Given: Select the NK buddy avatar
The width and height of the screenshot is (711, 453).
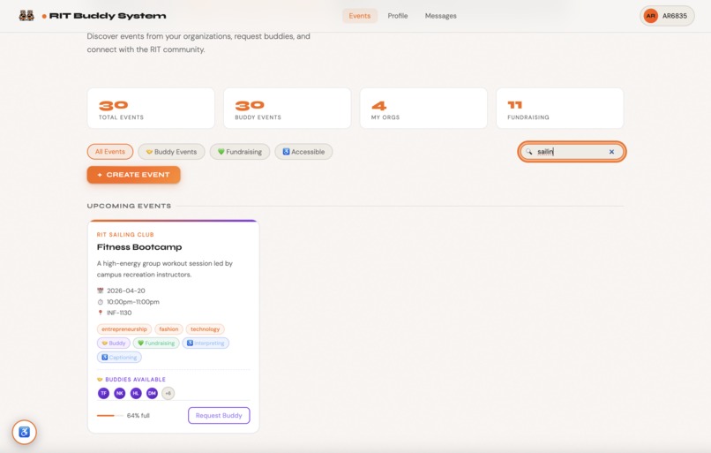Looking at the screenshot, I should point(120,393).
